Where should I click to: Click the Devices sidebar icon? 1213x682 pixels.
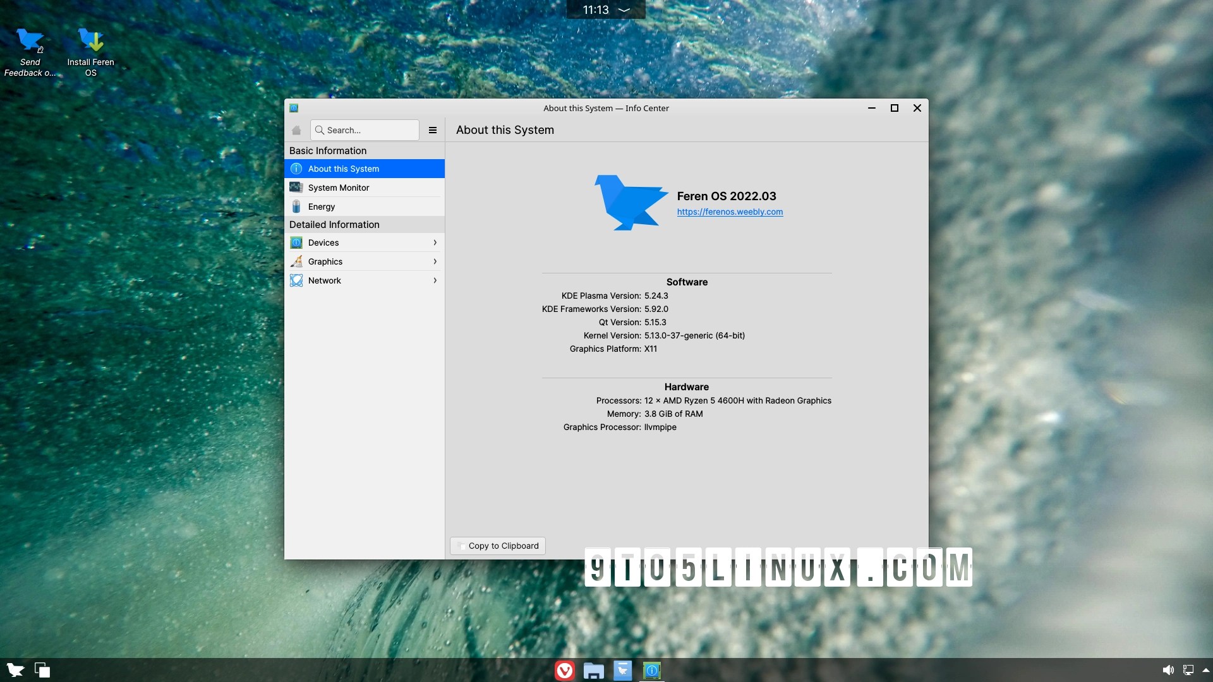coord(296,242)
